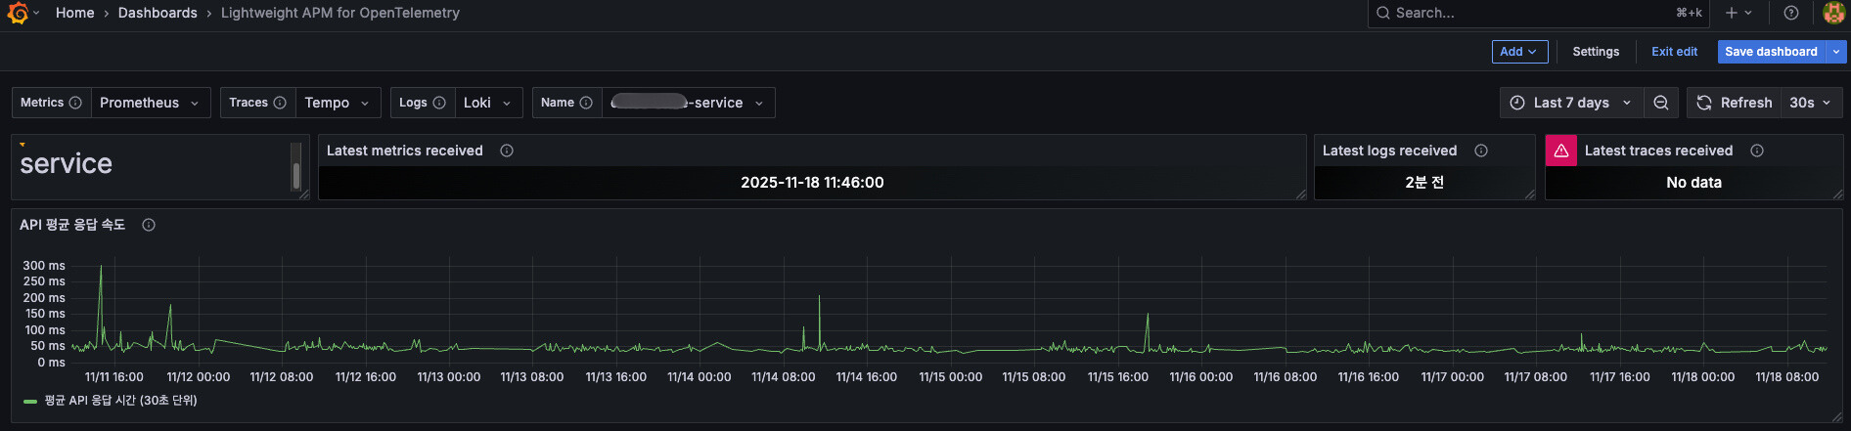Click the zoom out time range icon
This screenshot has height=431, width=1851.
pyautogui.click(x=1661, y=103)
